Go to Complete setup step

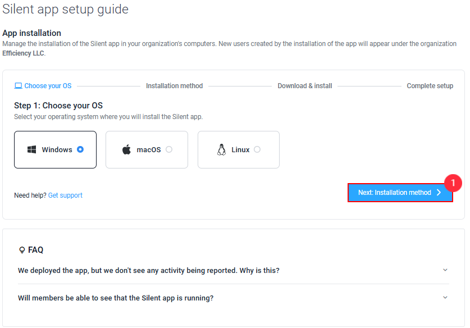pyautogui.click(x=430, y=86)
